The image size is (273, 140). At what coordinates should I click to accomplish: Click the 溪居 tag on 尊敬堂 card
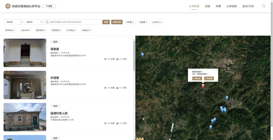pos(55,42)
